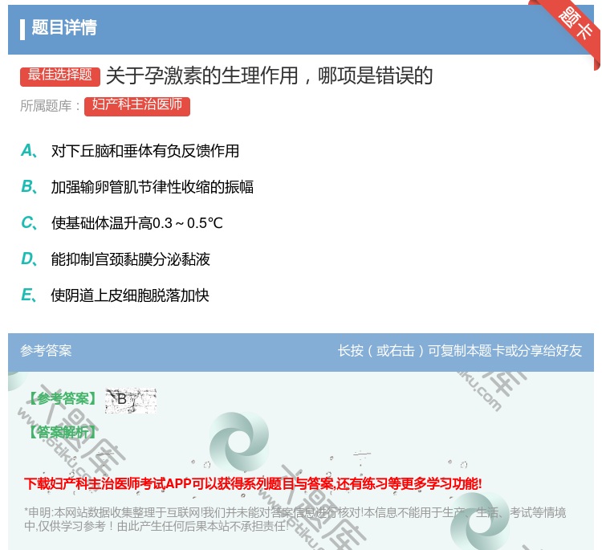602x550 pixels.
Task: Click the 申明 disclaimer text
Action: [295, 519]
